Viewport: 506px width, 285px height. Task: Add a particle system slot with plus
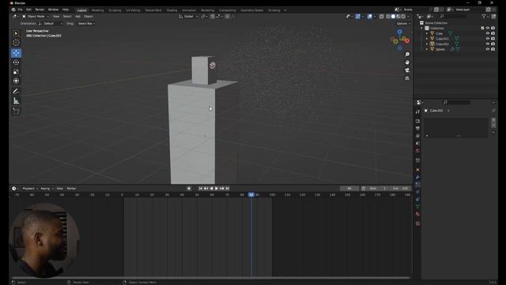pyautogui.click(x=493, y=120)
